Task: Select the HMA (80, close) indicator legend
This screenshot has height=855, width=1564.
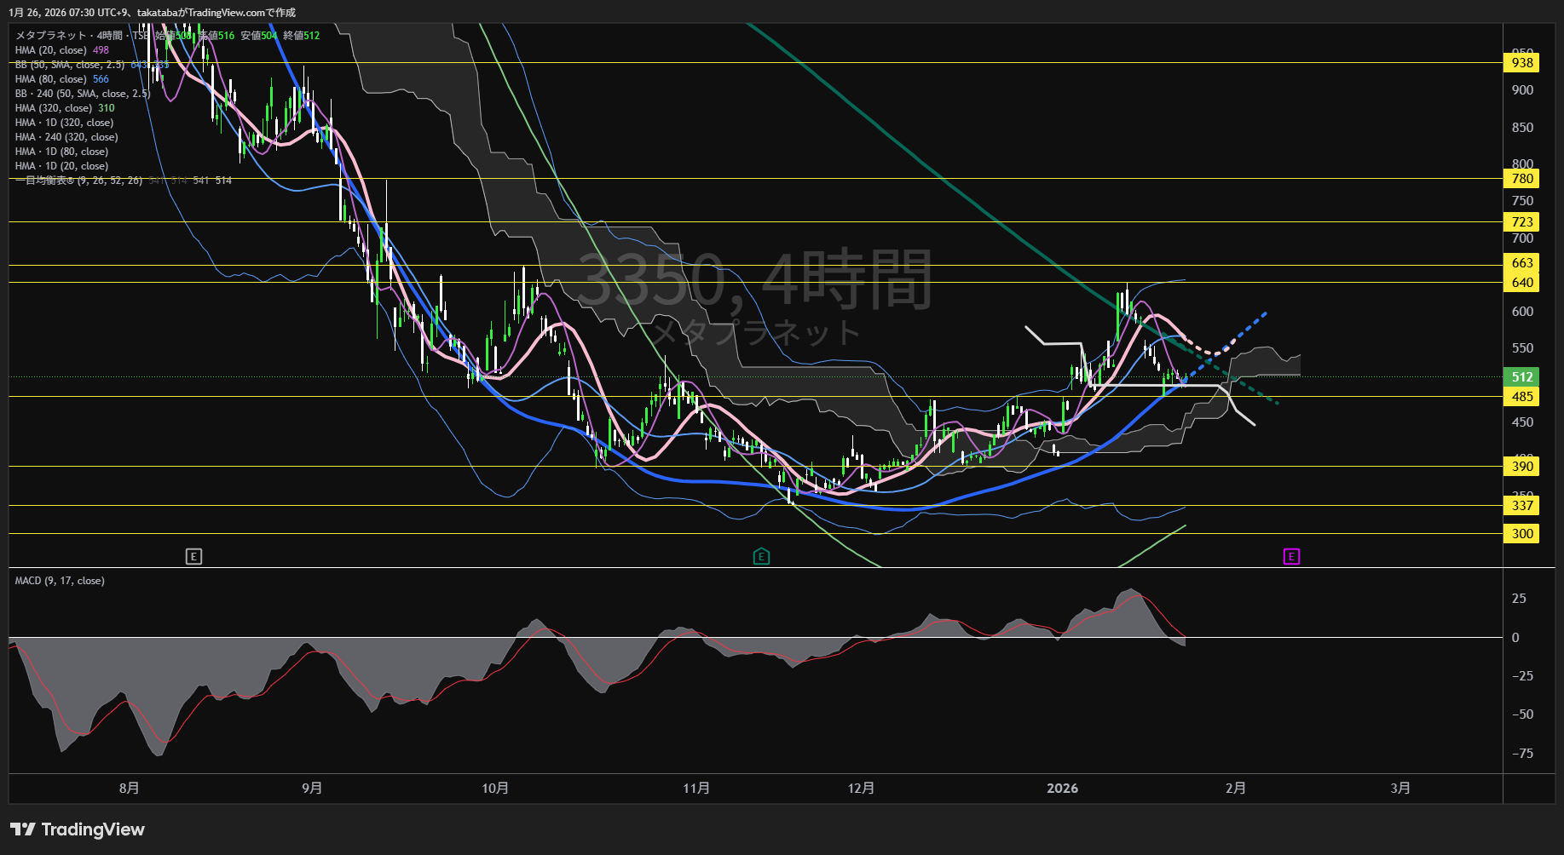Action: point(50,79)
